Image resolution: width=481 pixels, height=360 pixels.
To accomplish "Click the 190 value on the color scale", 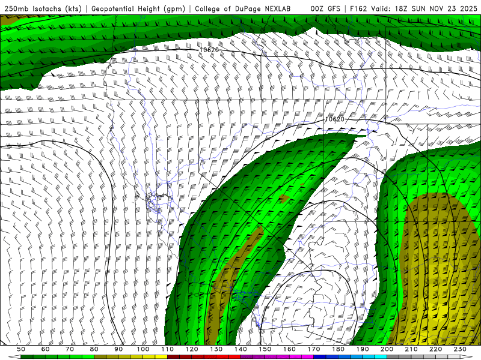I will tap(363, 349).
